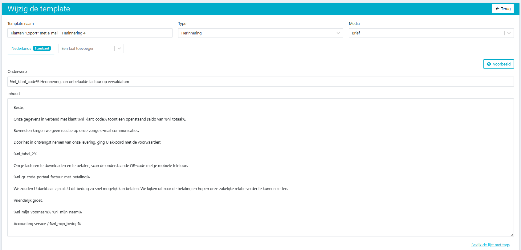The height and width of the screenshot is (250, 521).
Task: Click the left arrow icon in Terug
Action: coord(497,9)
